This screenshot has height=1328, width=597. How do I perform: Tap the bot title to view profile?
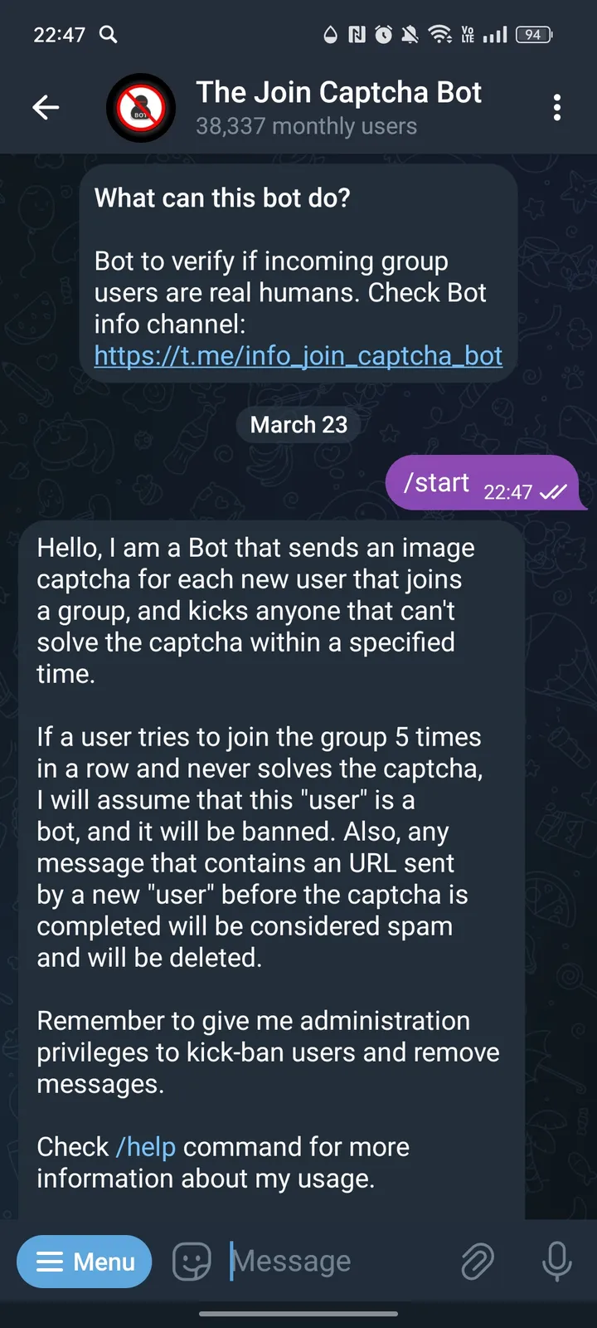pos(338,92)
